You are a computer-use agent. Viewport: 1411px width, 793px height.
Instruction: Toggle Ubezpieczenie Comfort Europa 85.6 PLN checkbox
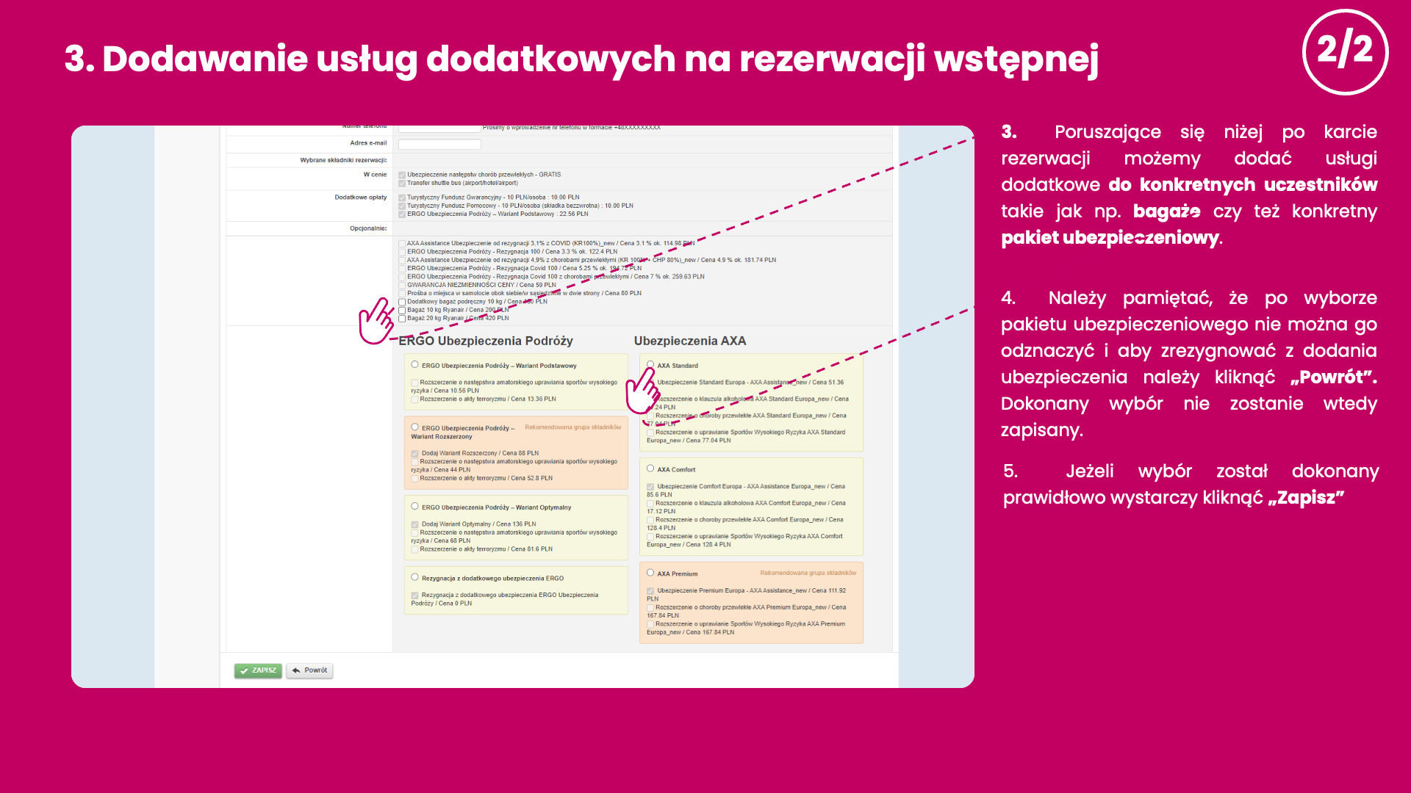(x=650, y=487)
